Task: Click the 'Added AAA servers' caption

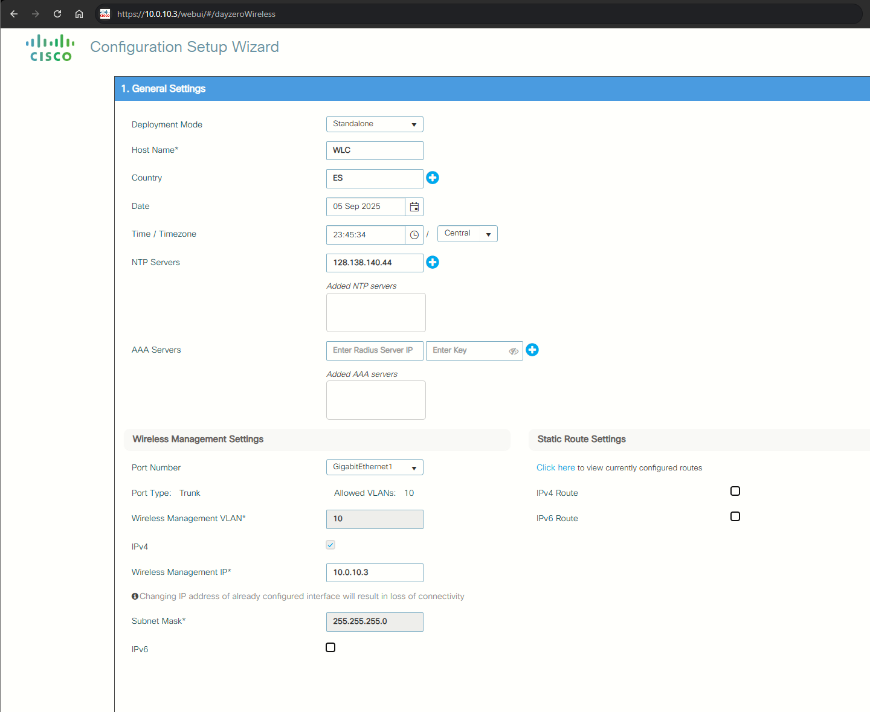Action: [x=362, y=374]
